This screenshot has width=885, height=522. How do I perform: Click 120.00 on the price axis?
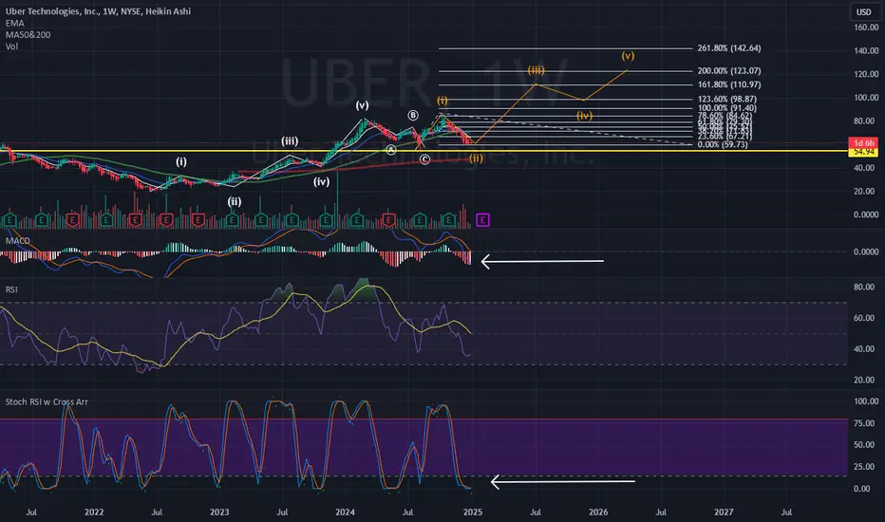(x=866, y=74)
